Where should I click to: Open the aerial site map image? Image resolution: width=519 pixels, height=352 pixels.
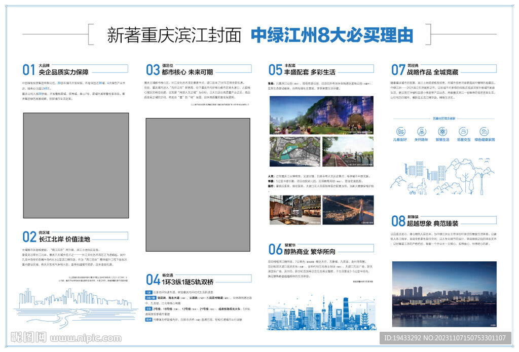(295, 151)
